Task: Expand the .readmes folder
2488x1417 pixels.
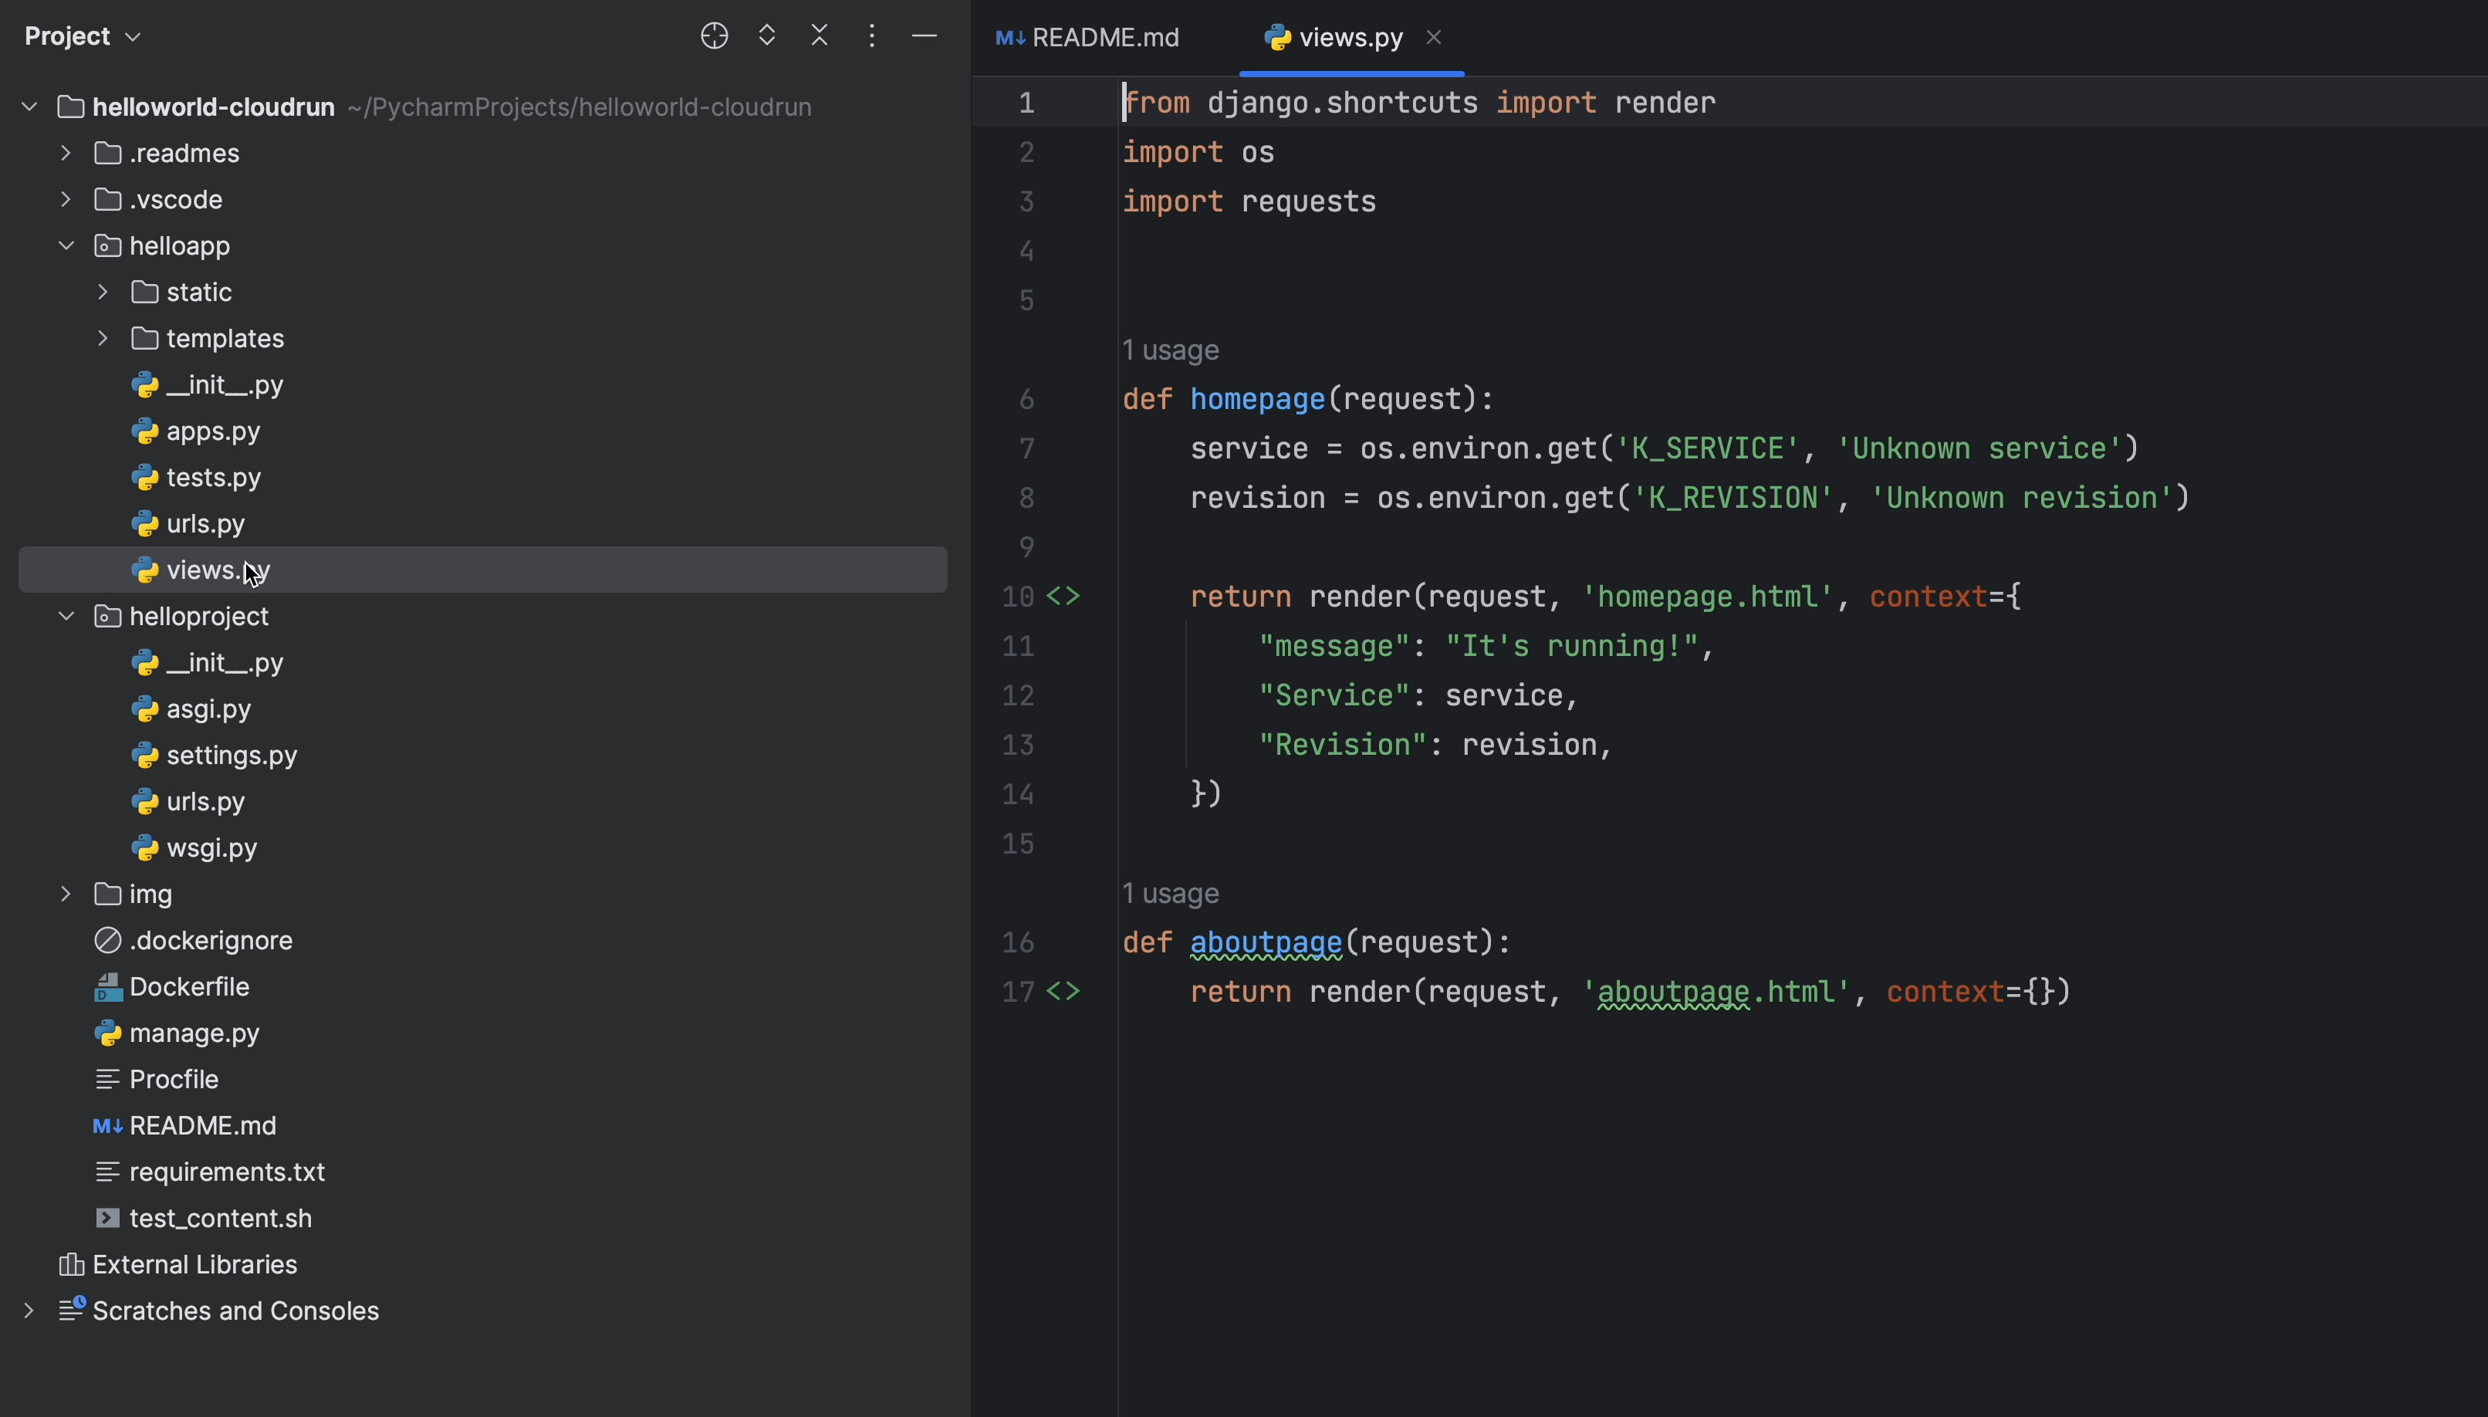Action: click(x=66, y=154)
